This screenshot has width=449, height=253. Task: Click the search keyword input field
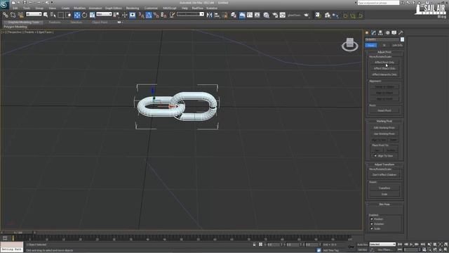click(x=378, y=3)
